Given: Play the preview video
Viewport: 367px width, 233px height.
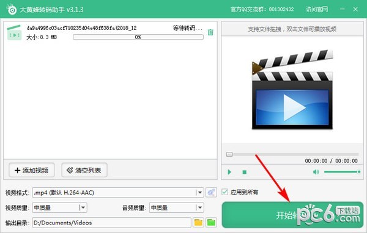Looking at the screenshot, I should point(229,172).
